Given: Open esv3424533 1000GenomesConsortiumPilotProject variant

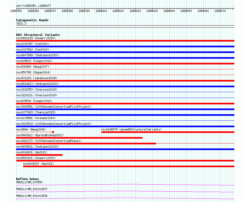Looking at the screenshot, I should [54, 124].
